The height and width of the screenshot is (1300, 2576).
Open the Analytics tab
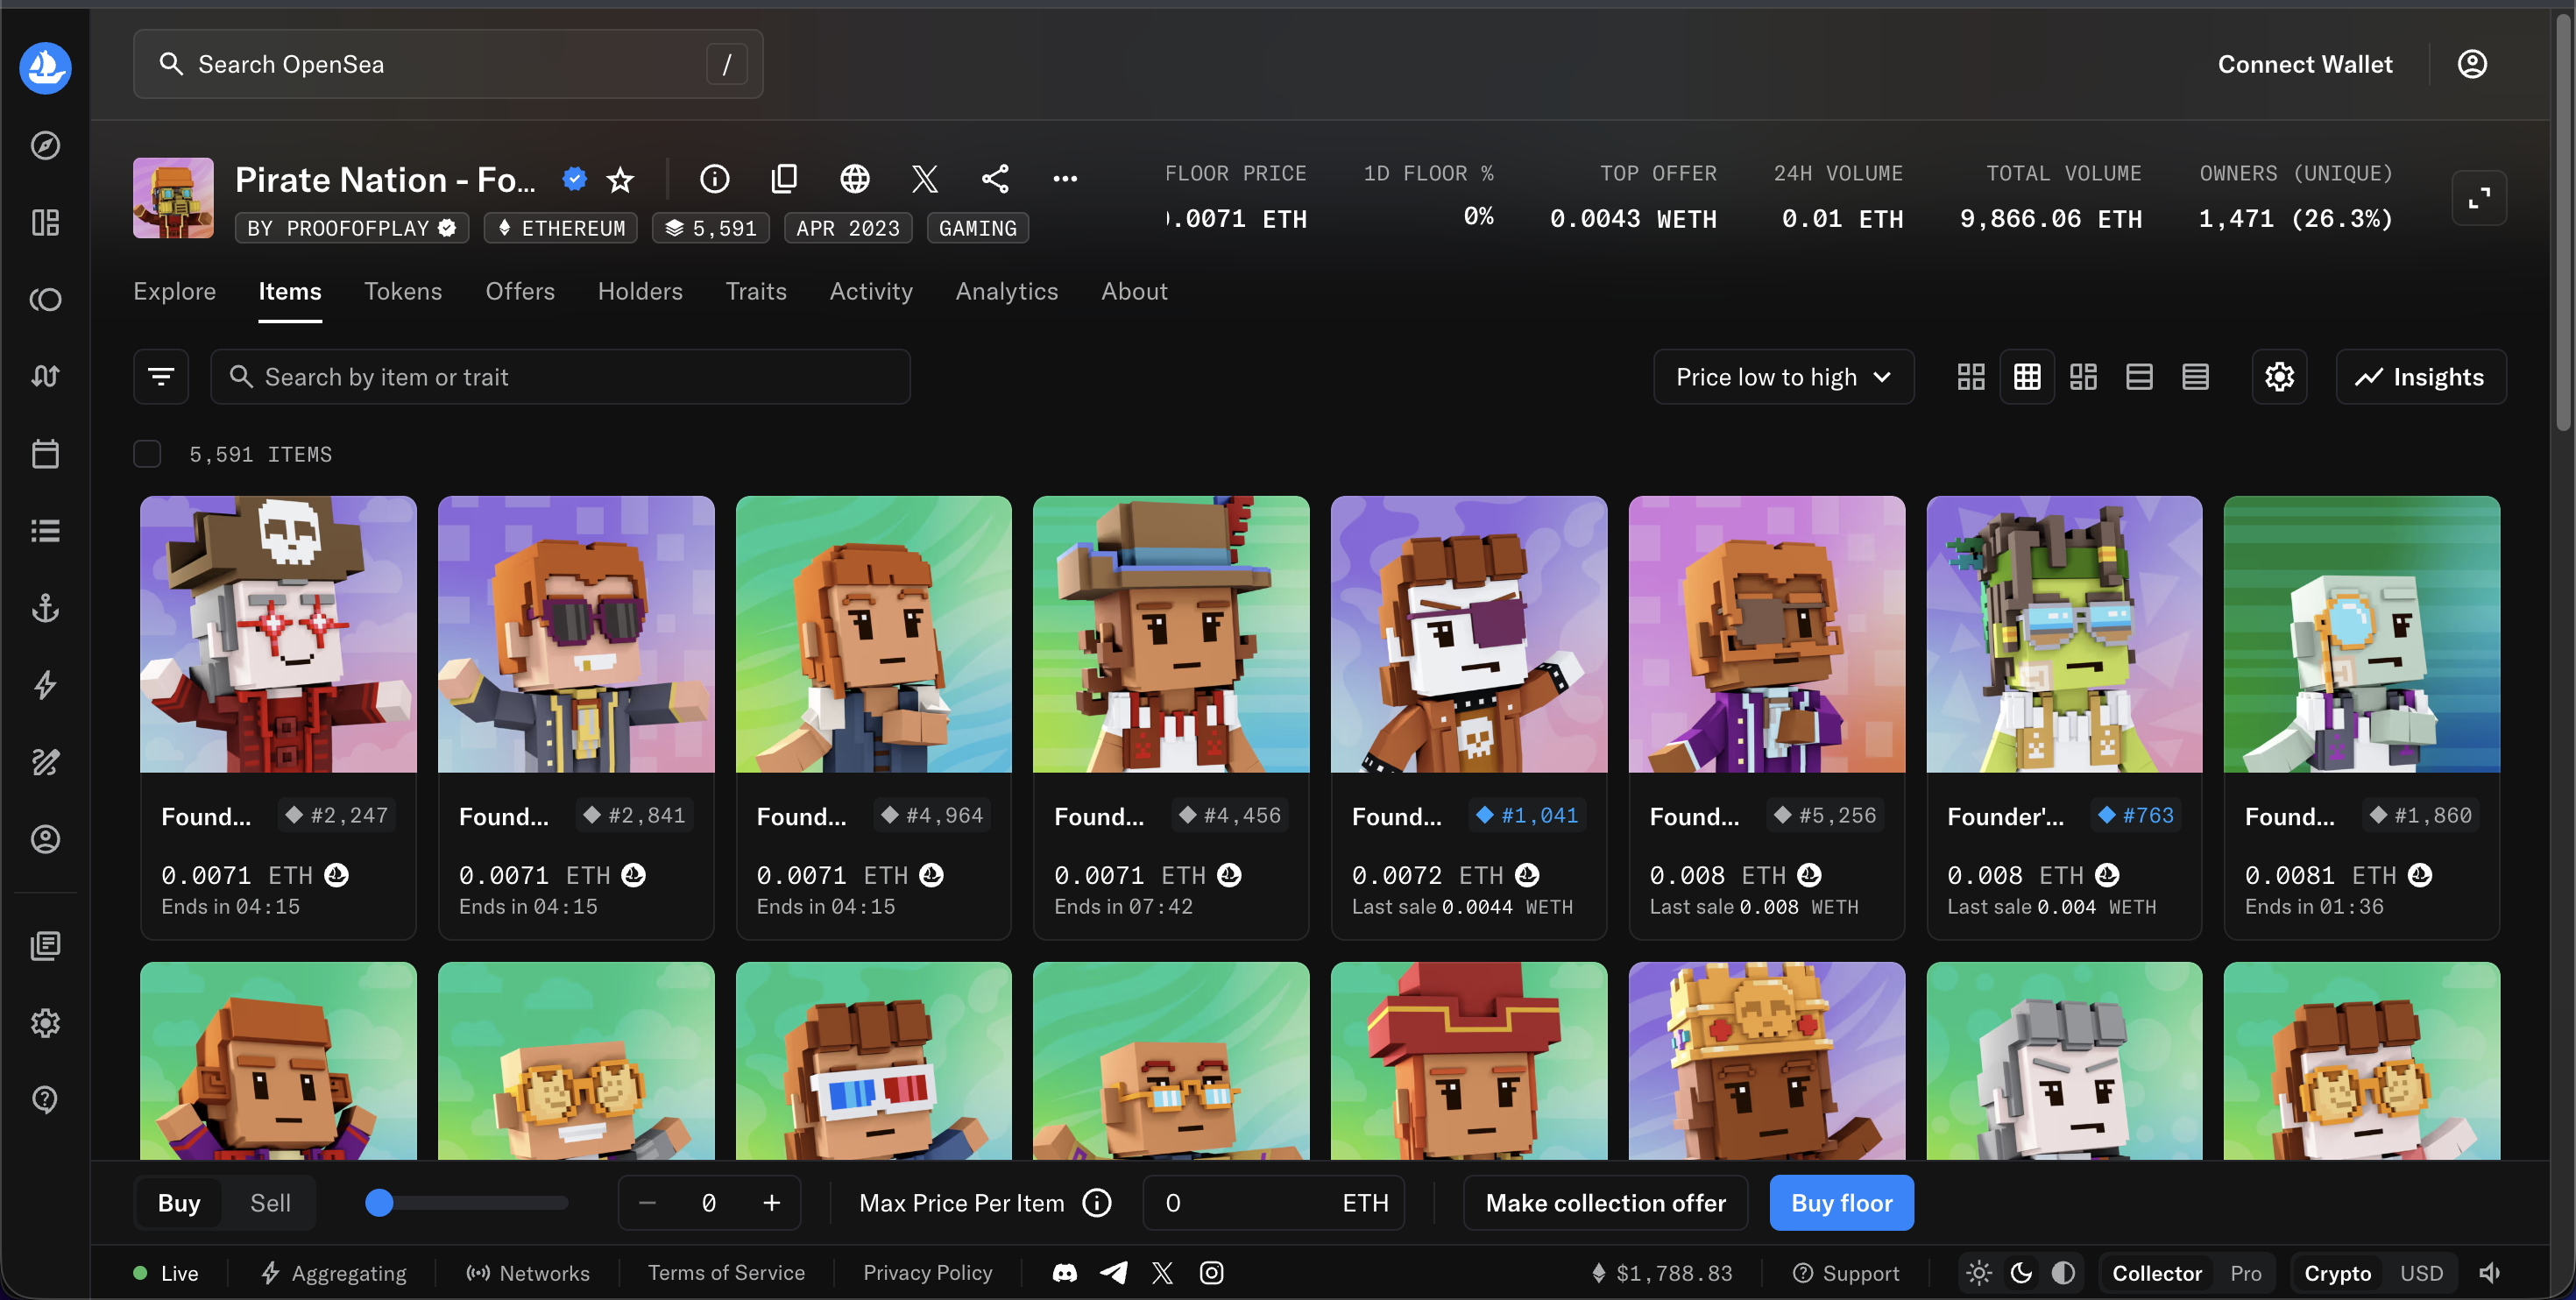coord(1006,291)
